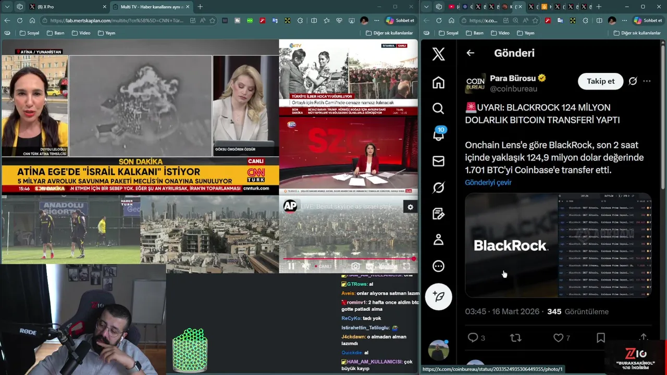Expand tab actions chevron in left window
This screenshot has width=667, height=375.
7,7
